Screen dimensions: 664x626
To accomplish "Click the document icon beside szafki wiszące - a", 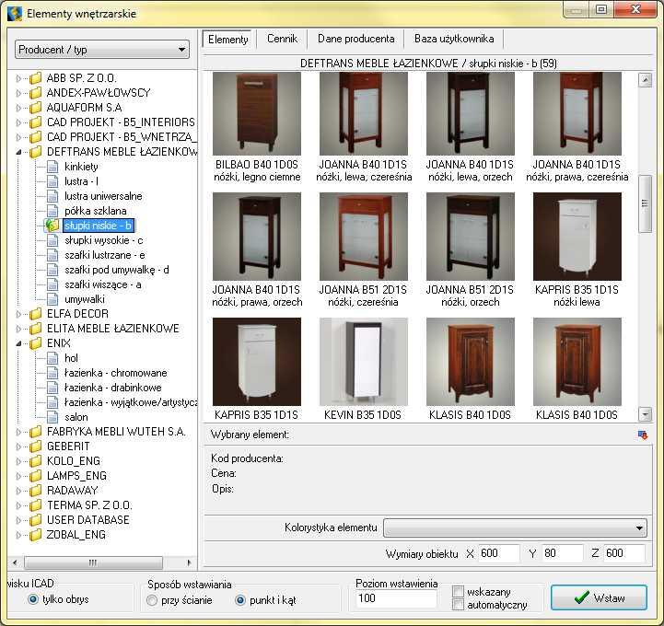I will 52,284.
